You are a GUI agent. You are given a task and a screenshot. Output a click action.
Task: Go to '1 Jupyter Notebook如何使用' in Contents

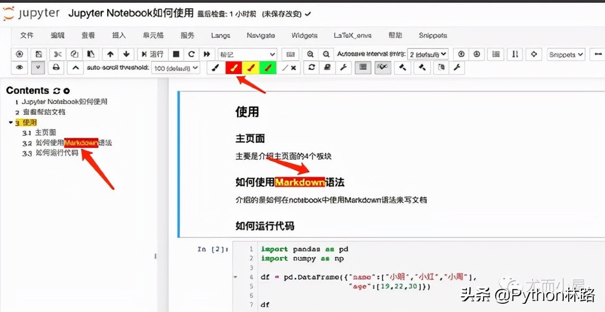pos(62,102)
